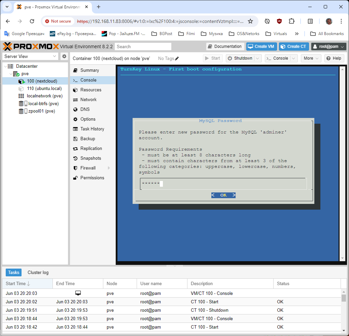Click the Proxmox logo
Screen dimensions: 349x336
click(31, 47)
